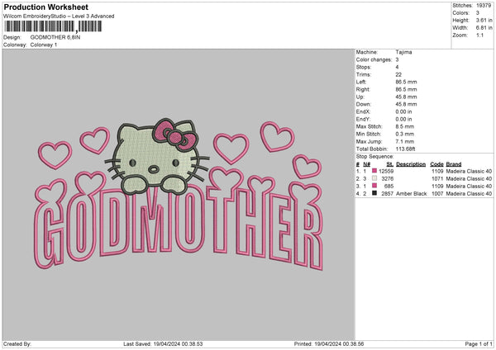Click the 'Color changes:' label
This screenshot has width=496, height=350.
[374, 59]
